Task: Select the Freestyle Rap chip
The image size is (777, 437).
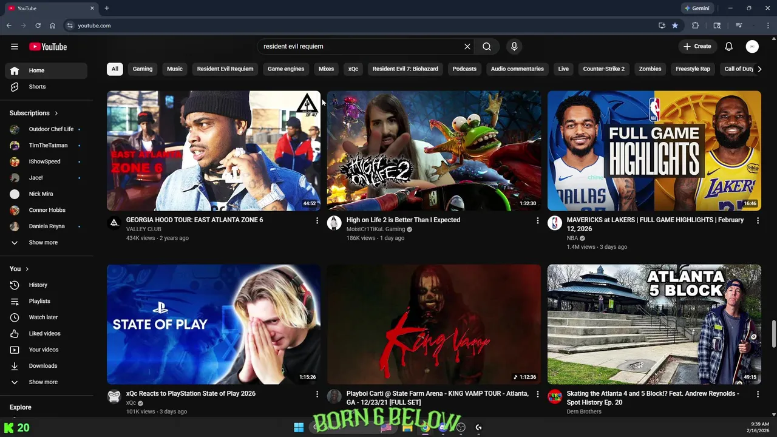Action: (693, 69)
